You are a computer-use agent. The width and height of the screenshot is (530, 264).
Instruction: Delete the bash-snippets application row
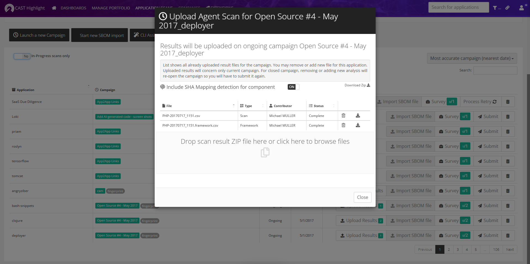coord(508,206)
